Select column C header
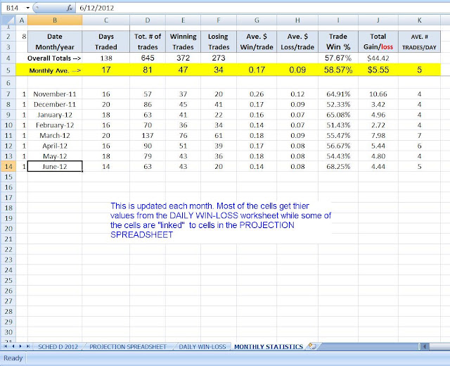This screenshot has width=450, height=366. [x=106, y=20]
